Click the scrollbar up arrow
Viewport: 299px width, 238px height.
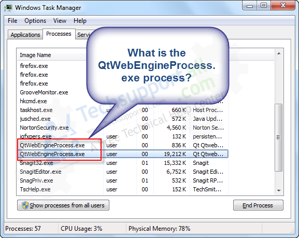[x=279, y=53]
